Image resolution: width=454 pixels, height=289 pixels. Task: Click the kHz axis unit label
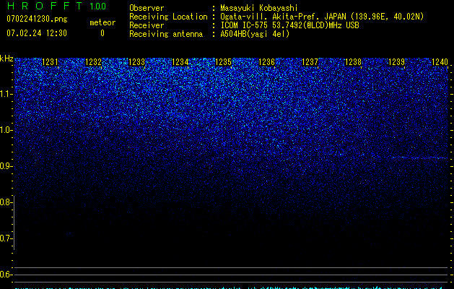point(6,59)
